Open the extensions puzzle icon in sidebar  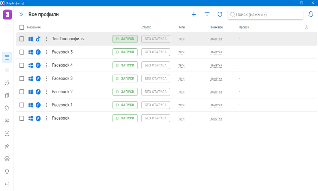click(x=7, y=108)
